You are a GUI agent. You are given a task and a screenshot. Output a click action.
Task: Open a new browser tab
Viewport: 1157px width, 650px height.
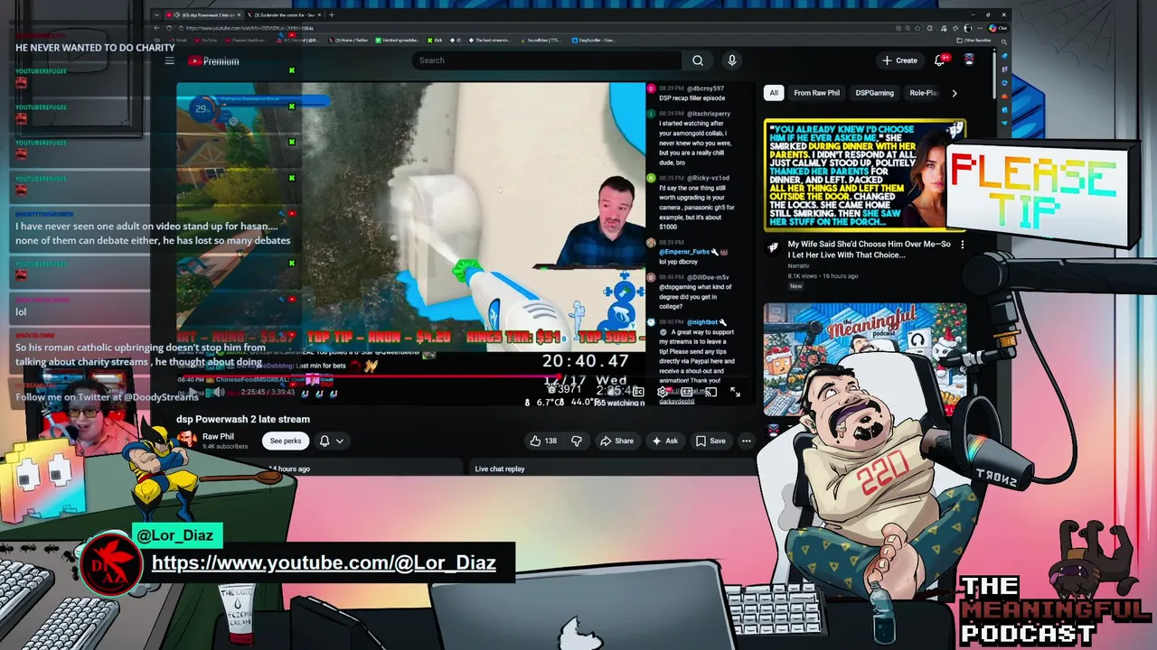click(x=332, y=14)
